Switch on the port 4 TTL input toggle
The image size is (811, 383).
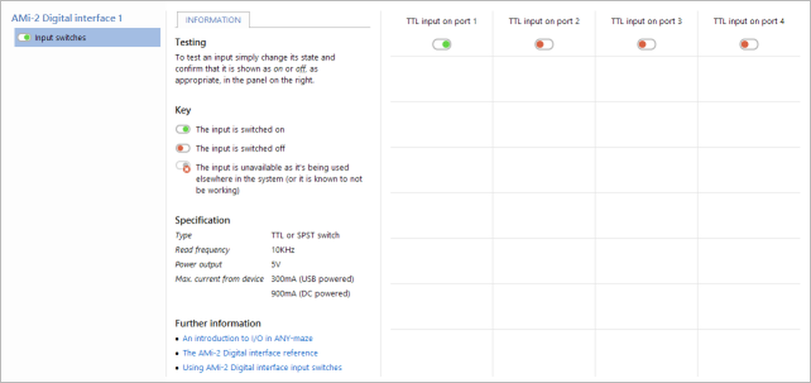click(748, 44)
